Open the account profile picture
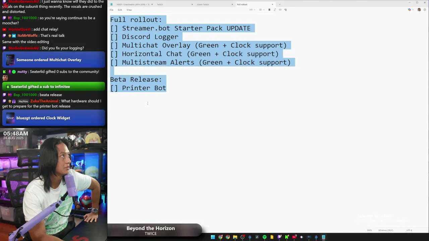This screenshot has width=429, height=241. (x=419, y=10)
